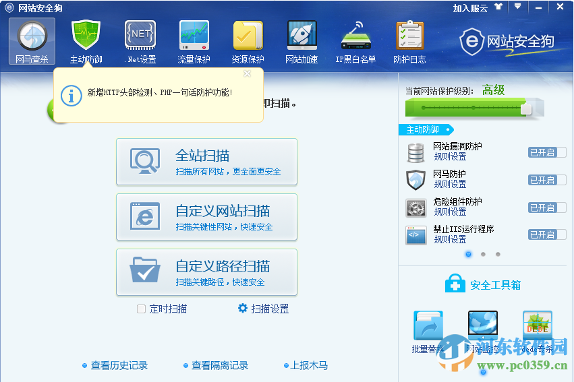The width and height of the screenshot is (574, 382).
Task: Open 查看隔离记录 link
Action: click(x=220, y=365)
